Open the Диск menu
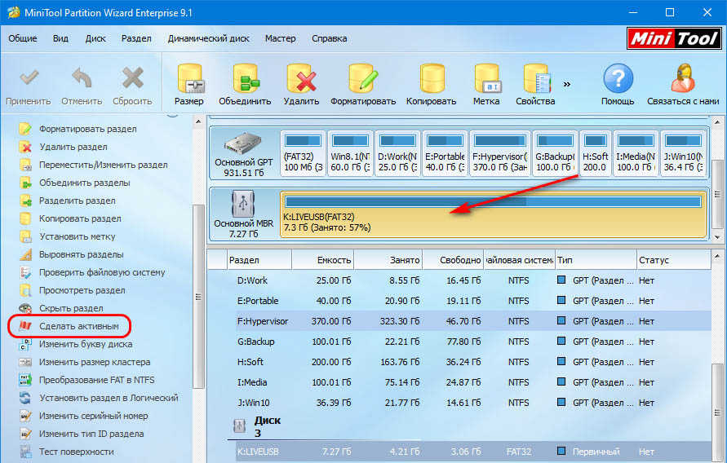 pyautogui.click(x=95, y=38)
